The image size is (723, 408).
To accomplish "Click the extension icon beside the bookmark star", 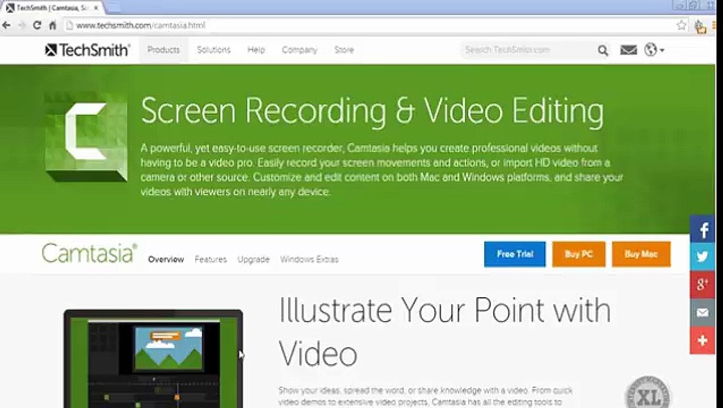I will 700,26.
